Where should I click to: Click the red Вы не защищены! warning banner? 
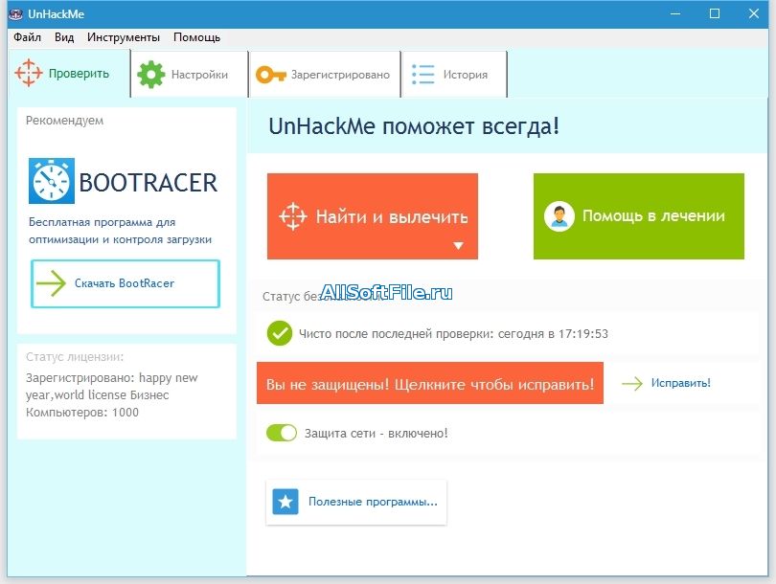point(430,383)
